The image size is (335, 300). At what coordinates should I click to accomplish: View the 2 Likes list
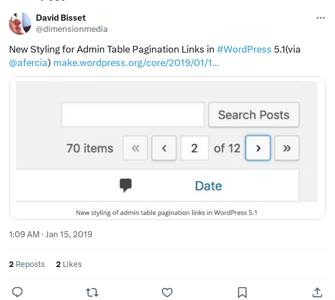point(69,264)
